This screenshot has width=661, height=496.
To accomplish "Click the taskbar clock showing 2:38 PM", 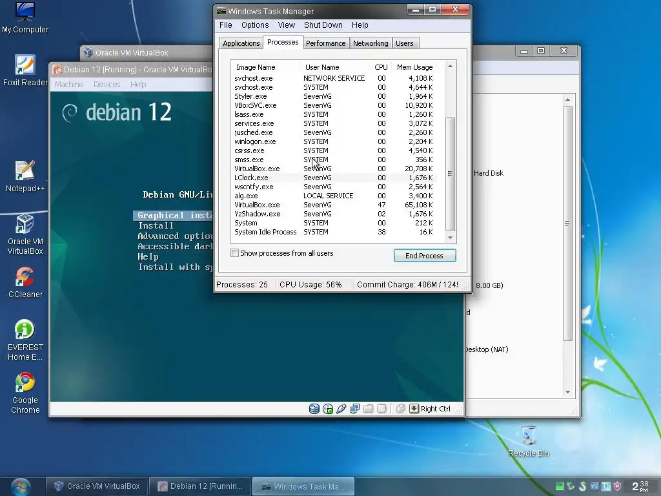I will coord(640,486).
